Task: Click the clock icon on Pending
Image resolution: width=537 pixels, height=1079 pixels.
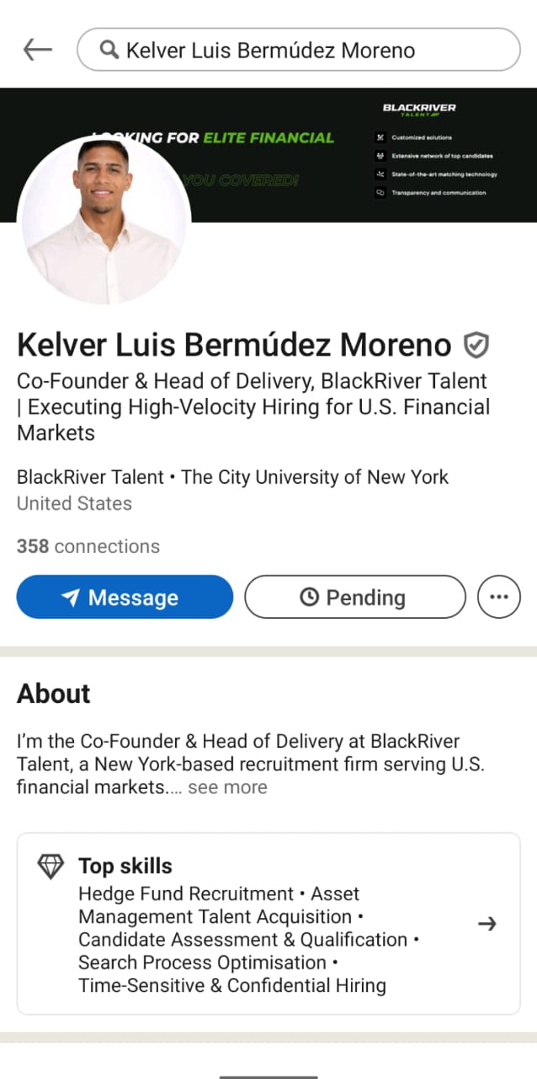Action: point(309,598)
